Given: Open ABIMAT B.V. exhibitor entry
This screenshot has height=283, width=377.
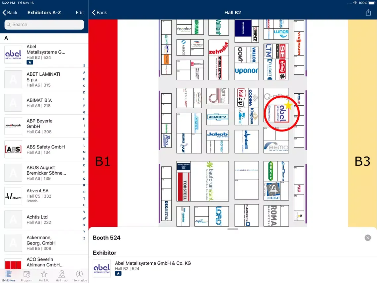Looking at the screenshot, I should point(44,103).
